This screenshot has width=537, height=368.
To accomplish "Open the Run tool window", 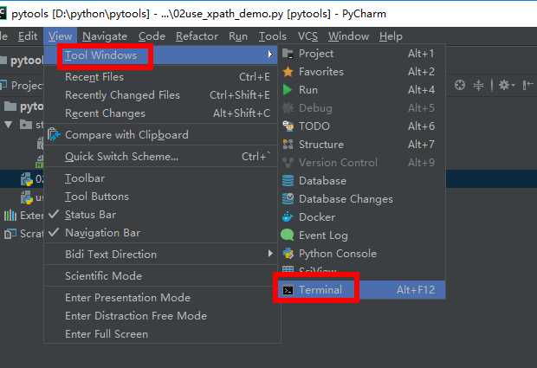I will tap(362, 90).
